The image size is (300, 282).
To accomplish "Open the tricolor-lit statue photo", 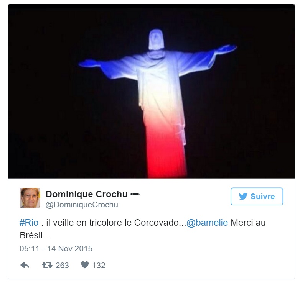I will (x=151, y=91).
